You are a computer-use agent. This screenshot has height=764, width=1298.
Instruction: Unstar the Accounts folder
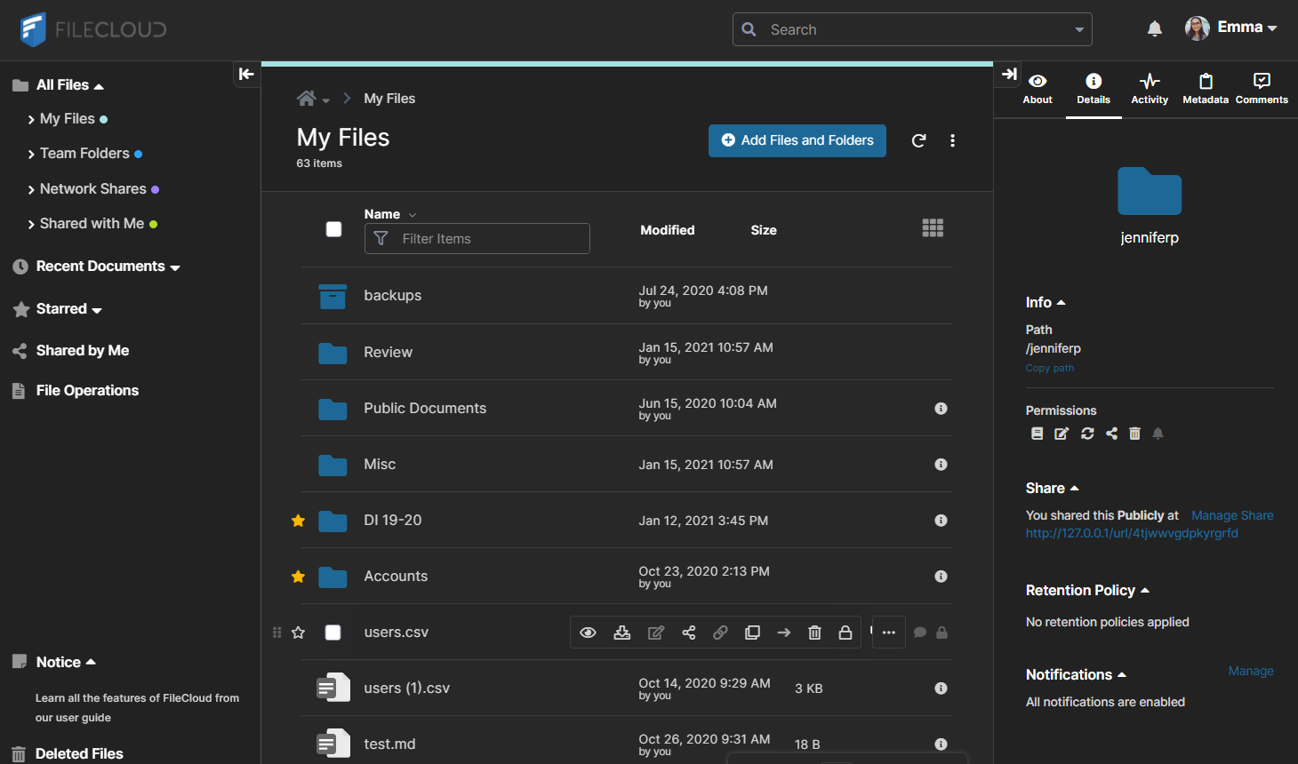tap(299, 577)
